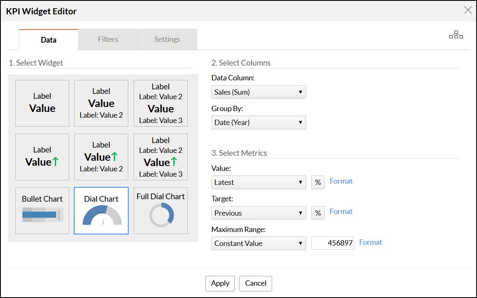Select widget with Value and one comparison label
The image size is (477, 298).
click(x=101, y=103)
